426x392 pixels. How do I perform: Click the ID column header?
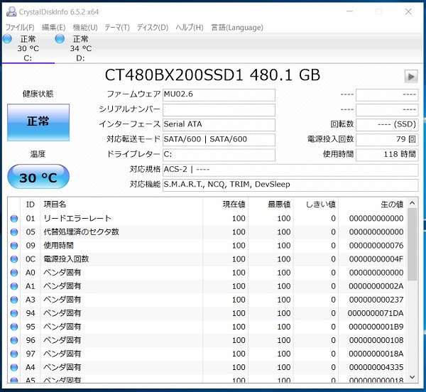tap(30, 205)
